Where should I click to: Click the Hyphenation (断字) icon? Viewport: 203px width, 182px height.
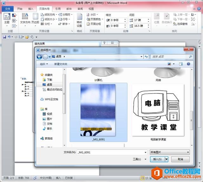[64, 24]
